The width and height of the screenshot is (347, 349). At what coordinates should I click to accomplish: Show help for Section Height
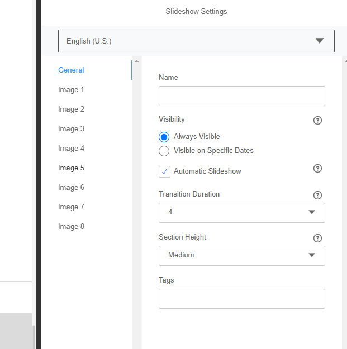pyautogui.click(x=317, y=238)
